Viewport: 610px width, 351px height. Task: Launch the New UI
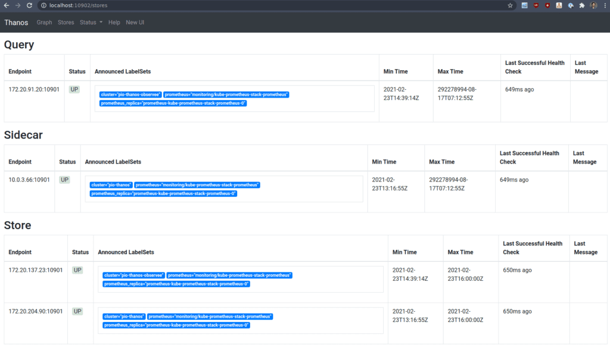135,22
